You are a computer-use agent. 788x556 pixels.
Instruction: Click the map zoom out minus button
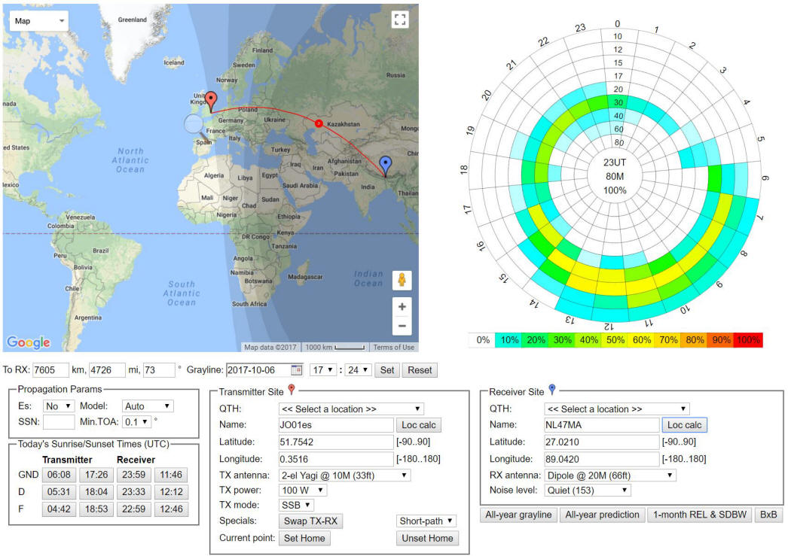(402, 326)
